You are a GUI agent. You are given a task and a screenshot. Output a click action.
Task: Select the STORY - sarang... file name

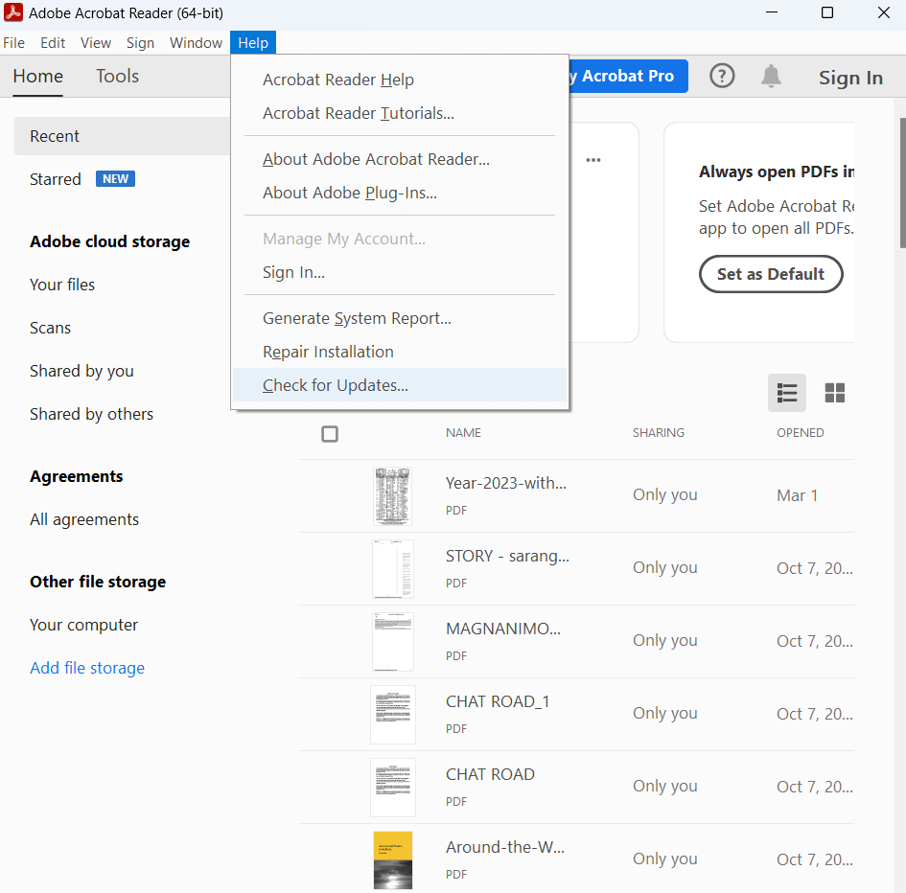tap(507, 556)
